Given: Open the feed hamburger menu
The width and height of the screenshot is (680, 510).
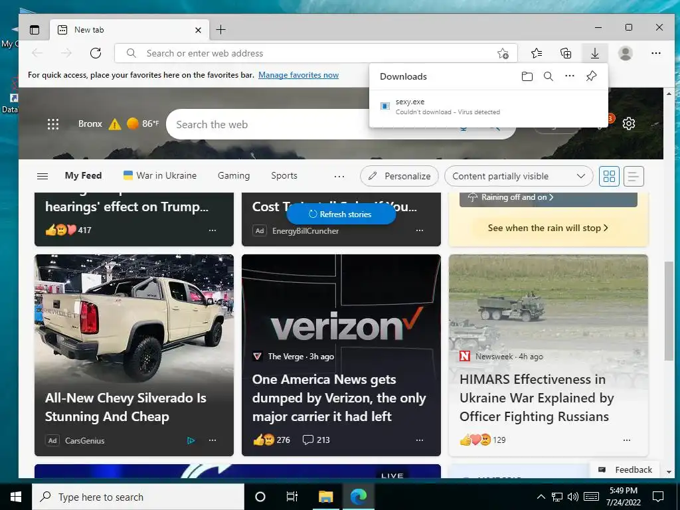Looking at the screenshot, I should (42, 176).
